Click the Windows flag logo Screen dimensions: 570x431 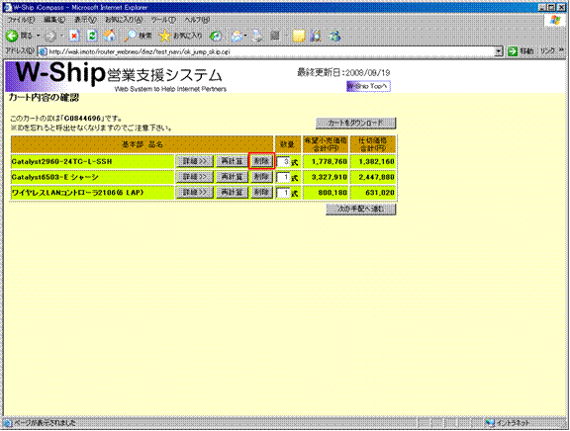tap(555, 20)
